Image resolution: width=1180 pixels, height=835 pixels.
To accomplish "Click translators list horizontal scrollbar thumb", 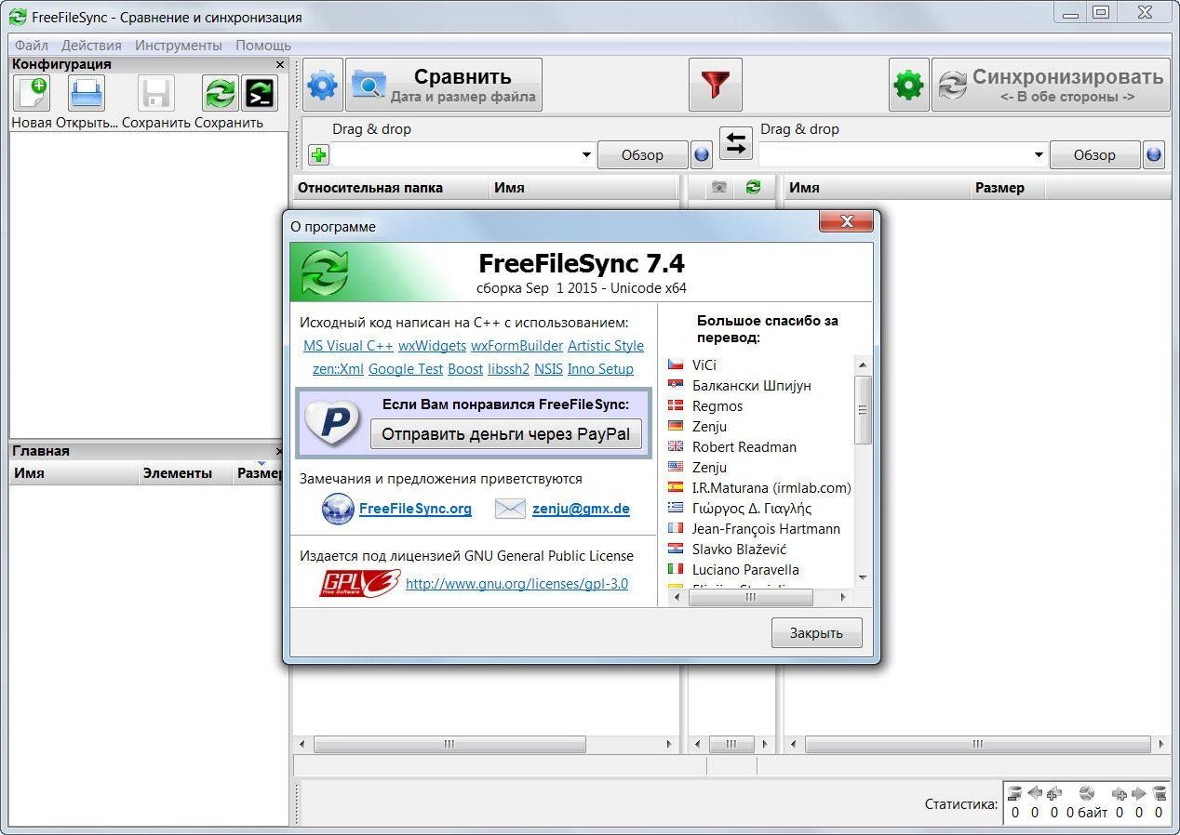I will [x=750, y=598].
